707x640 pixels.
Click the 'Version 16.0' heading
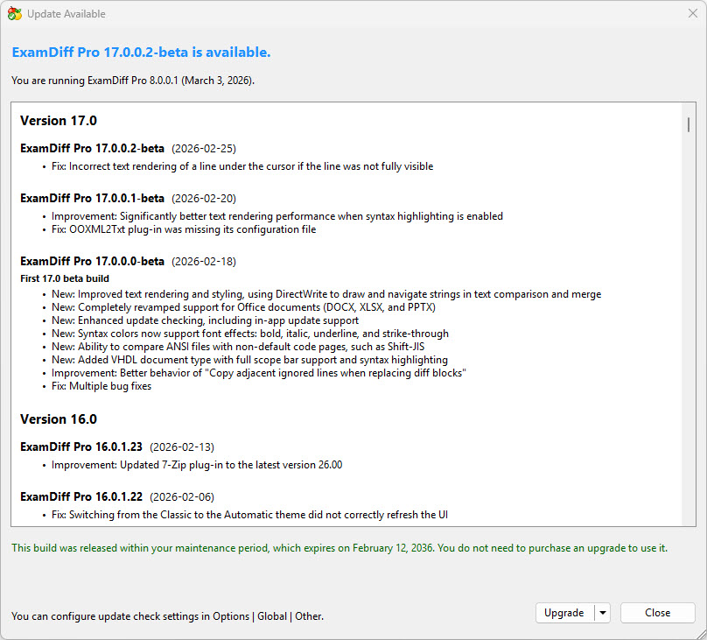point(59,419)
